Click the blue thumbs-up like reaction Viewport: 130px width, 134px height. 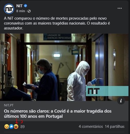point(11,127)
